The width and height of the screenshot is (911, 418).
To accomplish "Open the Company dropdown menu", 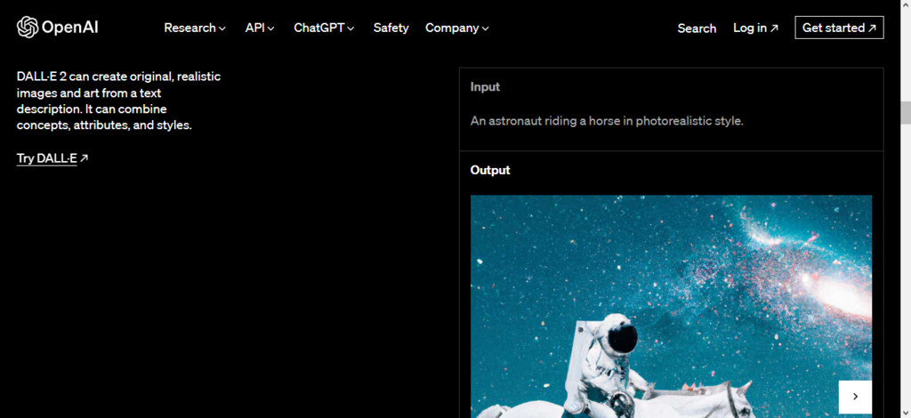I will 457,28.
